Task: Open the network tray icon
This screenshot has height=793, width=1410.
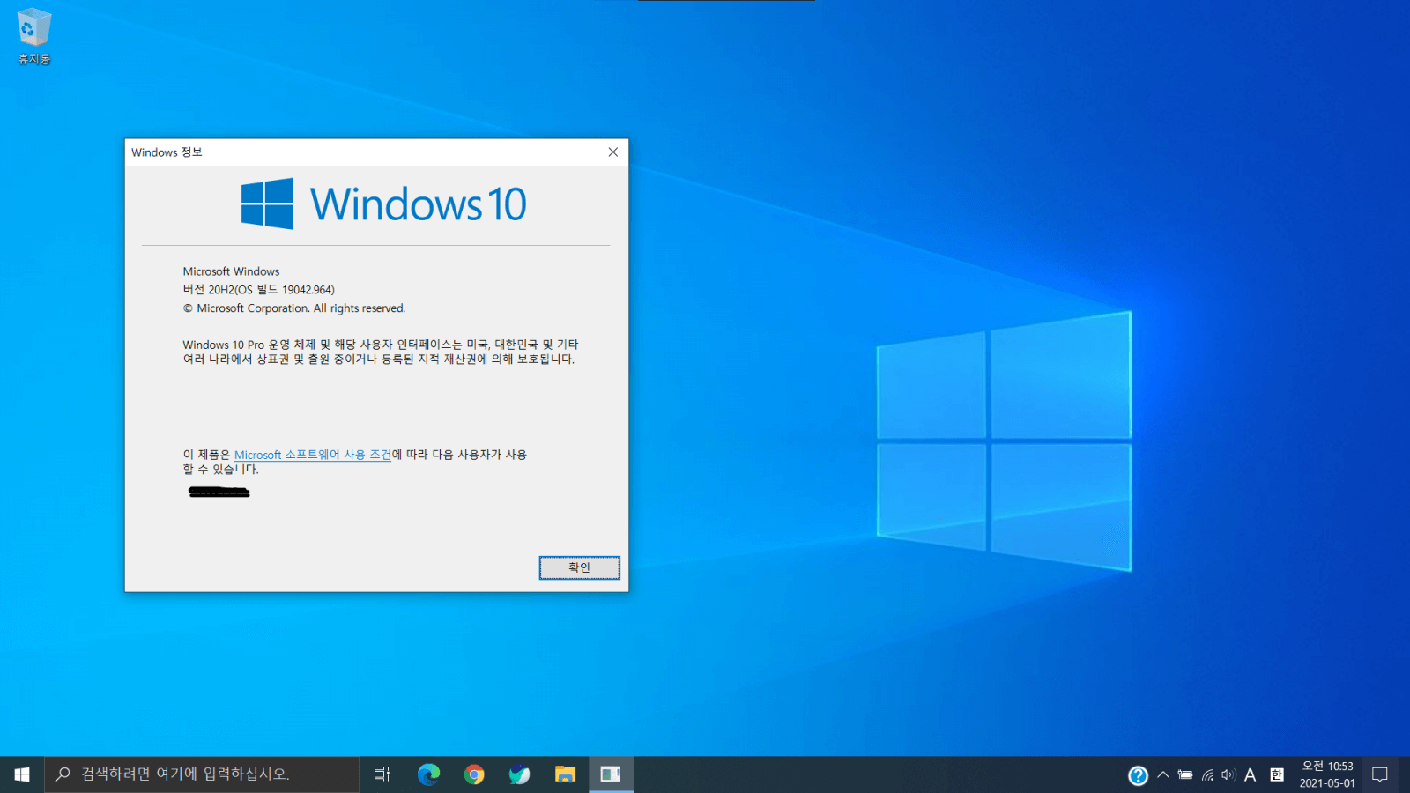Action: (x=1207, y=775)
